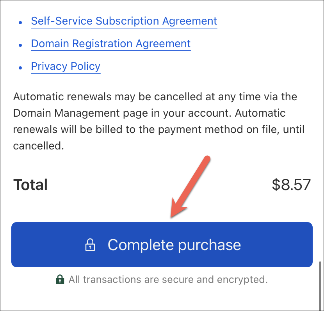Open the Self-Service Subscription Agreement link
The width and height of the screenshot is (324, 311).
coord(124,21)
